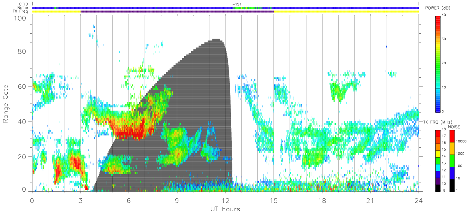
Task: Click the TX FRQ (MHz) color bar
Action: tap(438, 161)
